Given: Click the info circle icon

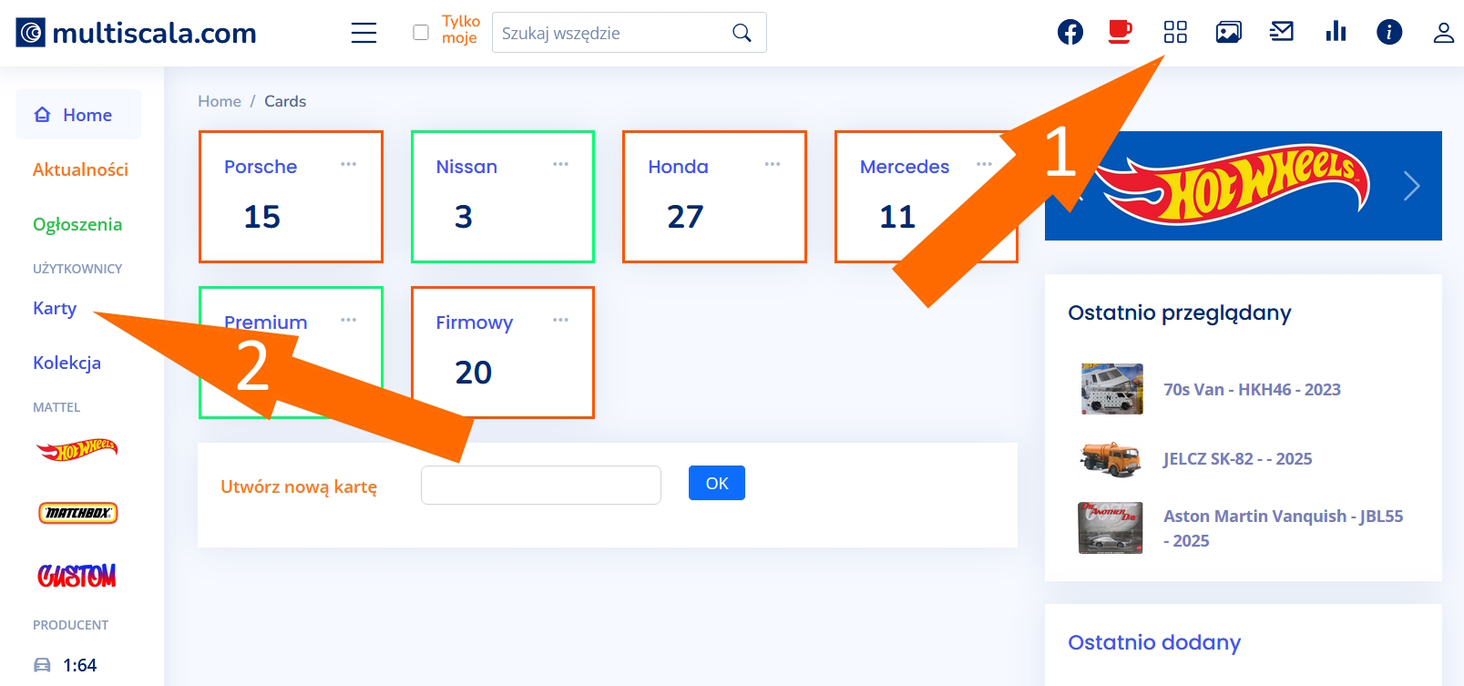Looking at the screenshot, I should point(1388,33).
